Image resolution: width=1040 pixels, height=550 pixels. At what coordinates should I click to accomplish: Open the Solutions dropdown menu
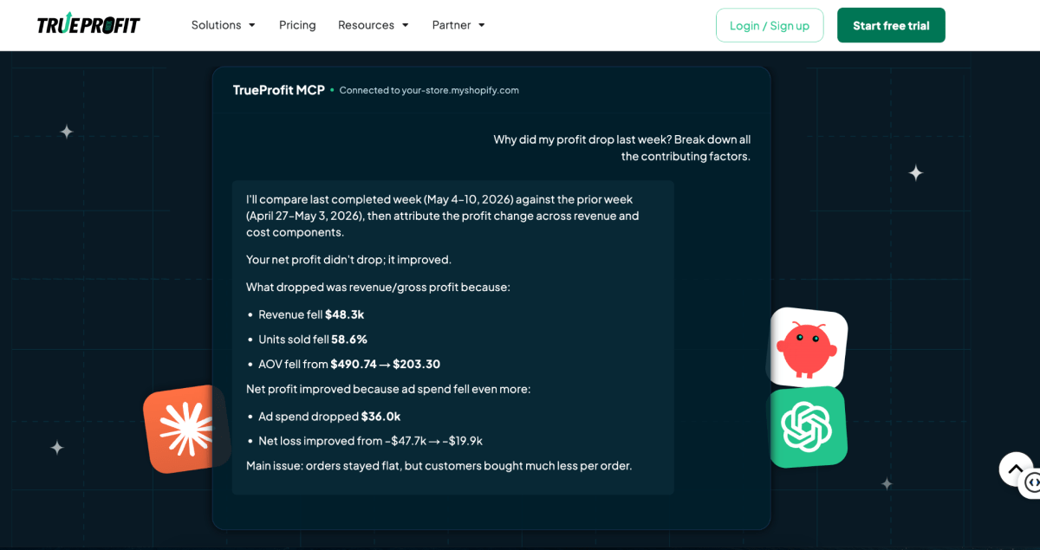tap(223, 25)
